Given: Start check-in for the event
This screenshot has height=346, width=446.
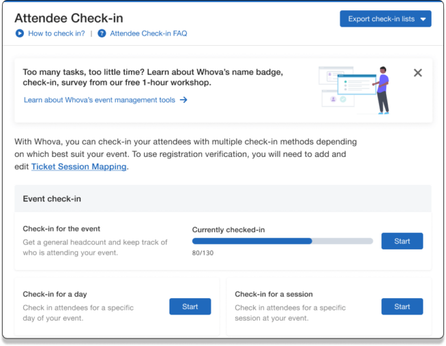Looking at the screenshot, I should point(402,241).
